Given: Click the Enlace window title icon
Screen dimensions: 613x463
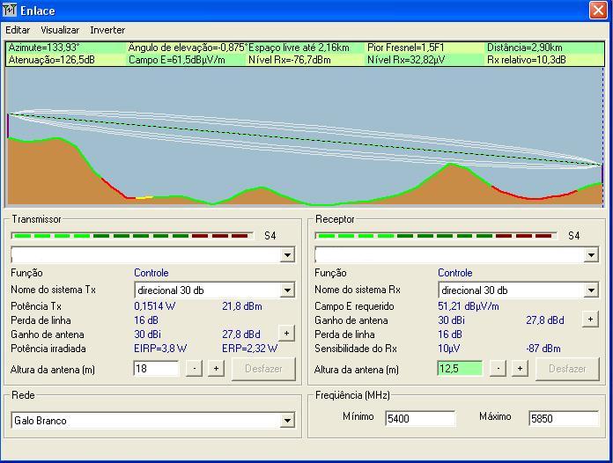Looking at the screenshot, I should pos(10,10).
